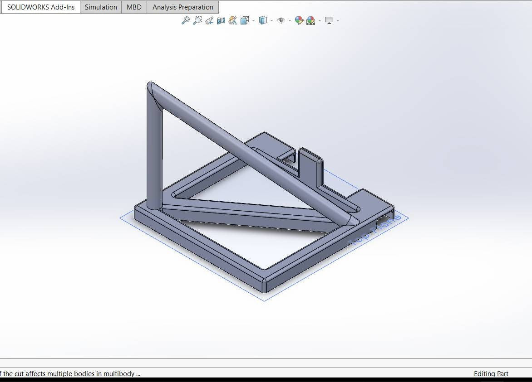Click the Apply Scene icon
The height and width of the screenshot is (382, 532).
310,20
